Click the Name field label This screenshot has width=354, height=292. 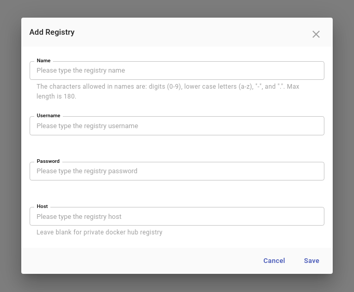[x=44, y=61]
